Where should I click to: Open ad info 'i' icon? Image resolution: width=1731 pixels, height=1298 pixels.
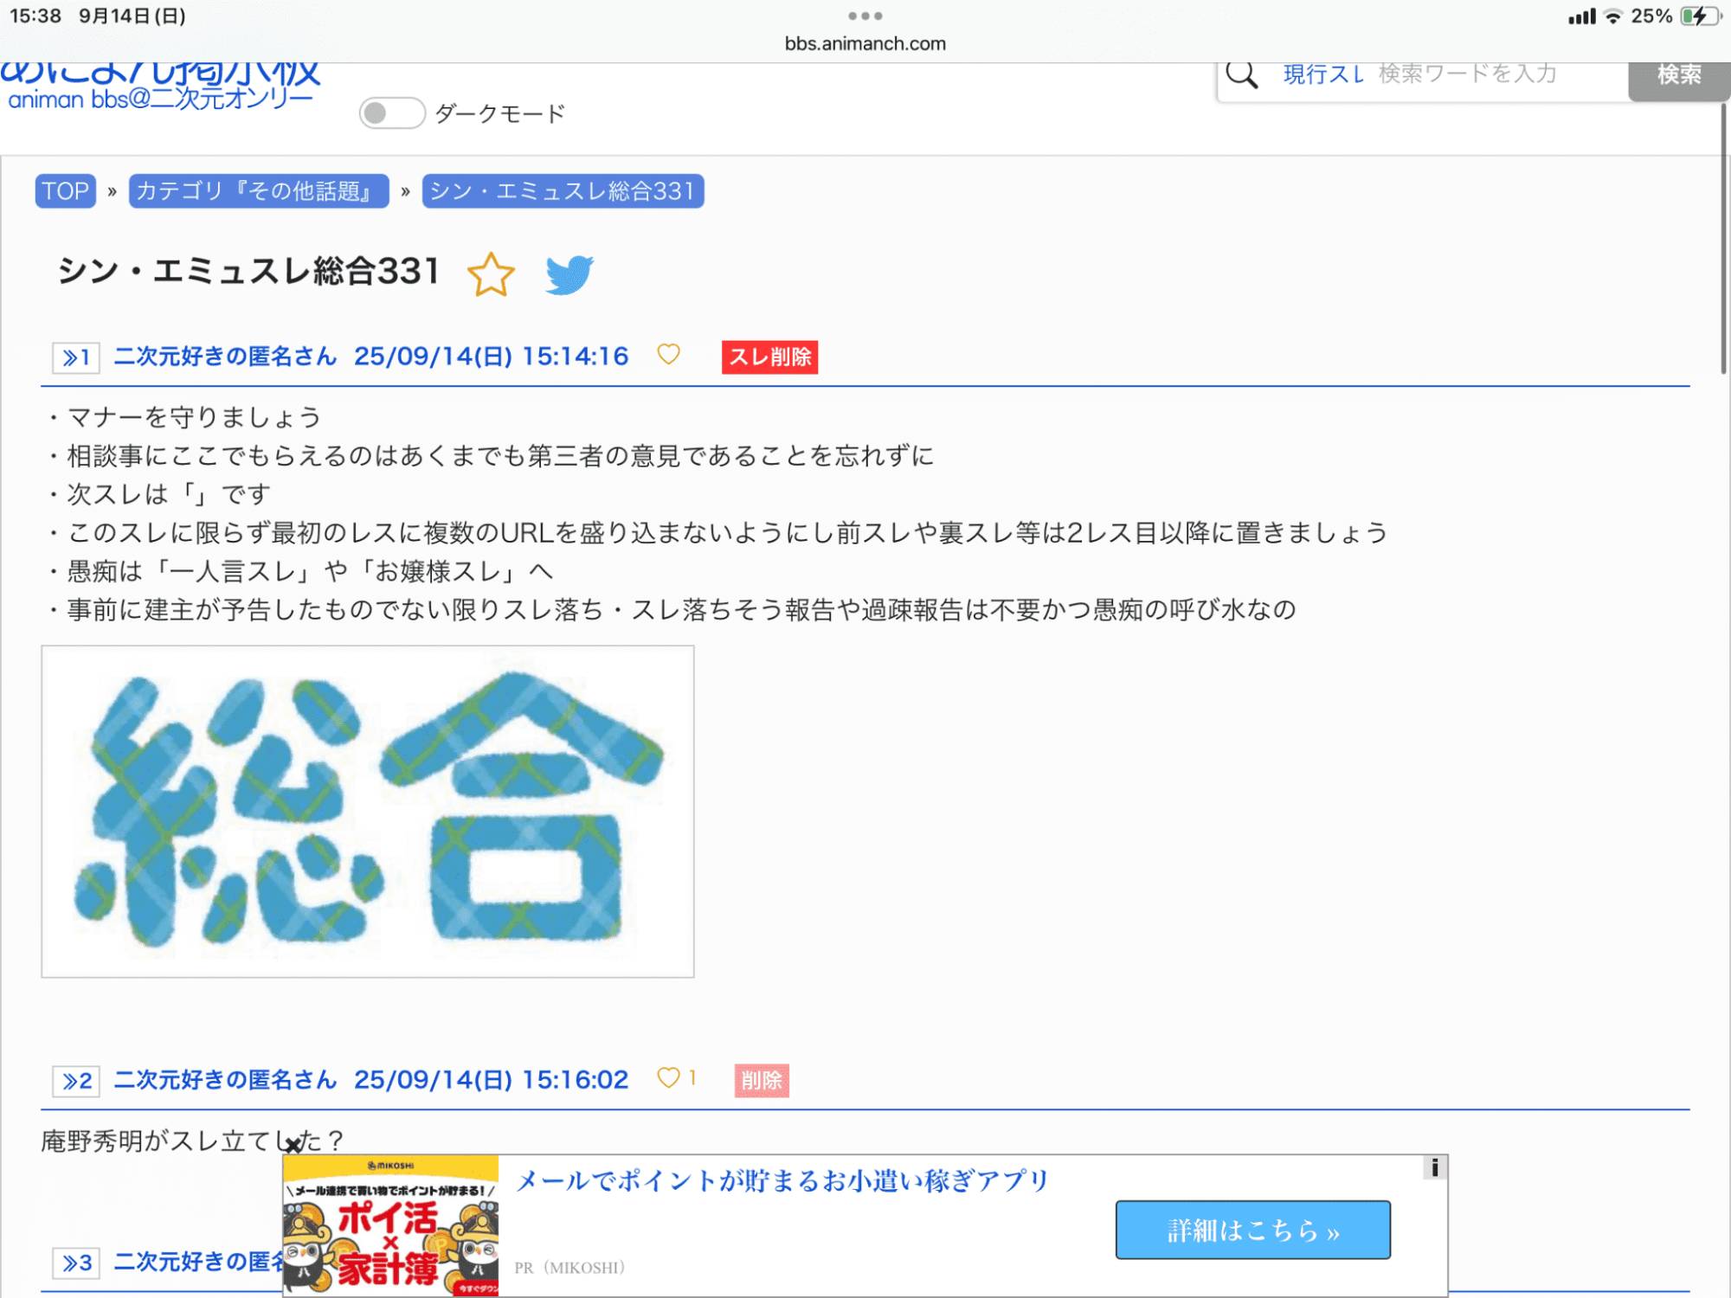(1434, 1168)
